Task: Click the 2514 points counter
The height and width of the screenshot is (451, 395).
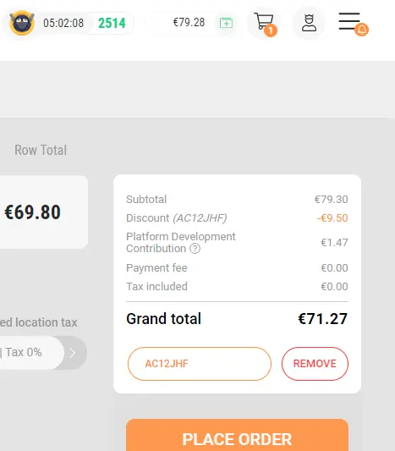Action: coord(112,24)
